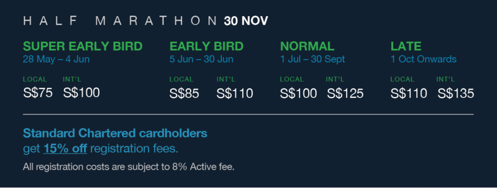Screen dimensions: 497x188
Task: Click the NORMAL pricing heading
Action: (307, 46)
